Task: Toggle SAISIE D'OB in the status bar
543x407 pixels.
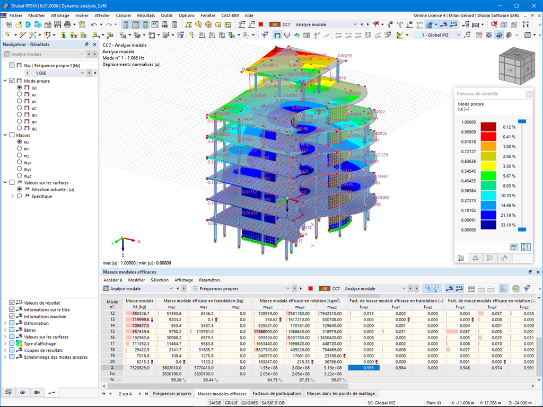Action: pos(273,403)
